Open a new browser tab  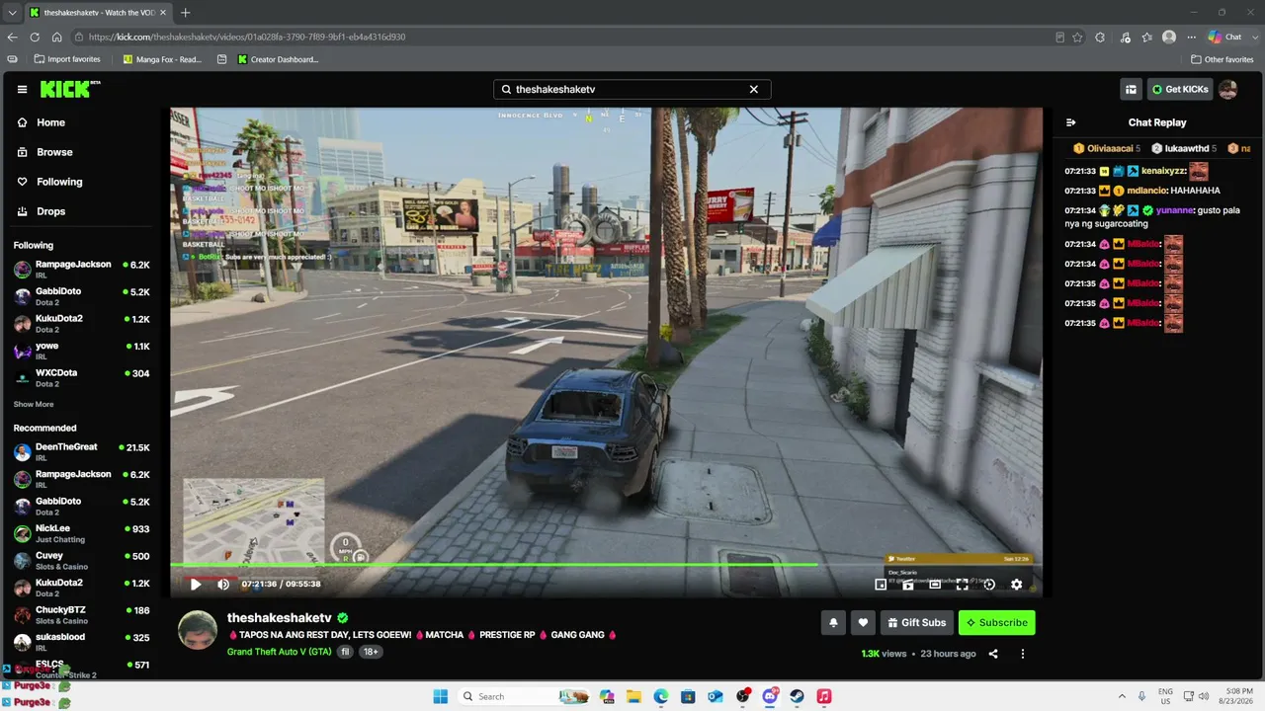[x=185, y=13]
